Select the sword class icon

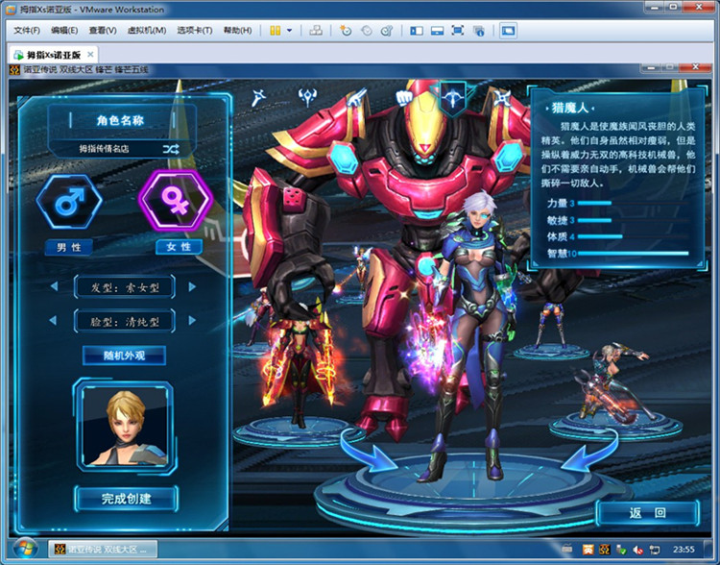point(258,97)
